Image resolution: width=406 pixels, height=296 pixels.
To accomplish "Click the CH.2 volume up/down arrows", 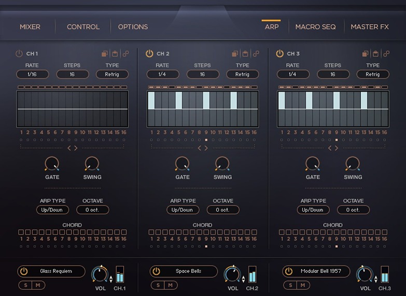I will coord(243,279).
